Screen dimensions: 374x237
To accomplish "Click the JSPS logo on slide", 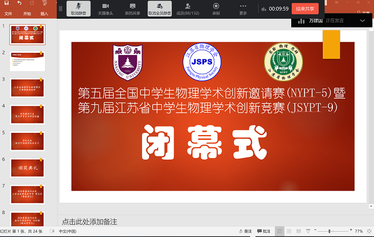I will click(x=202, y=62).
